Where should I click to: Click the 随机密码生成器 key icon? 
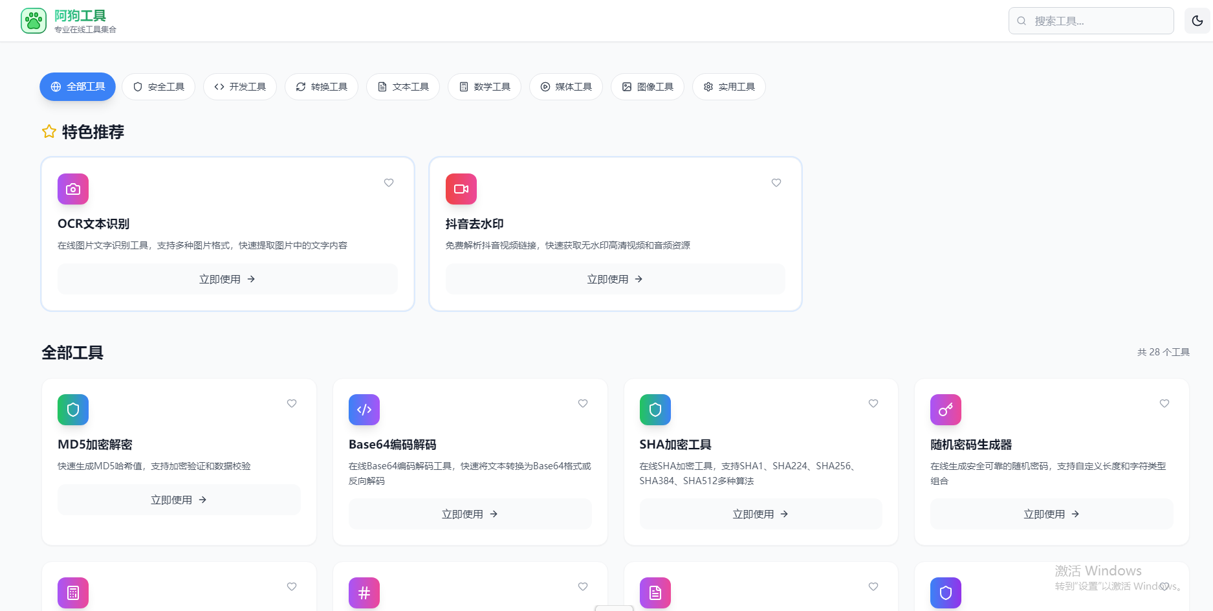point(945,410)
